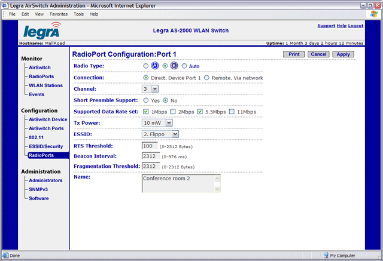Click the Uptime status text
This screenshot has height=261, width=383.
(315, 43)
